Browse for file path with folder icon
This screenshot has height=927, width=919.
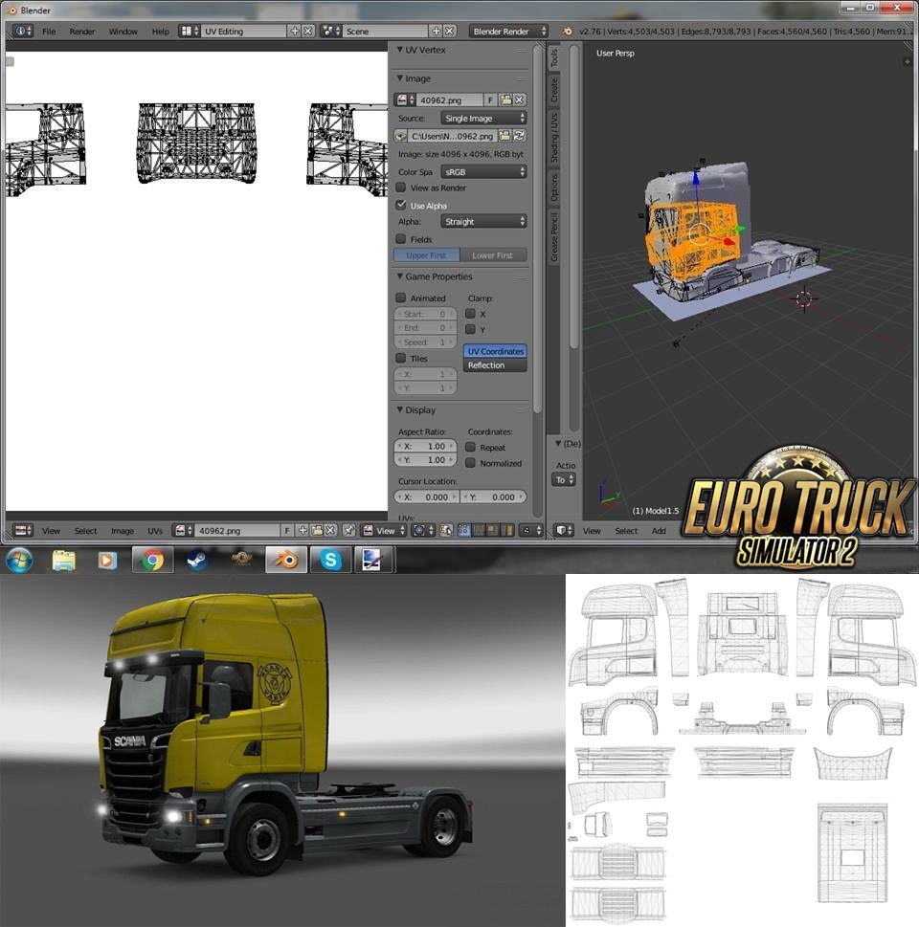point(504,136)
